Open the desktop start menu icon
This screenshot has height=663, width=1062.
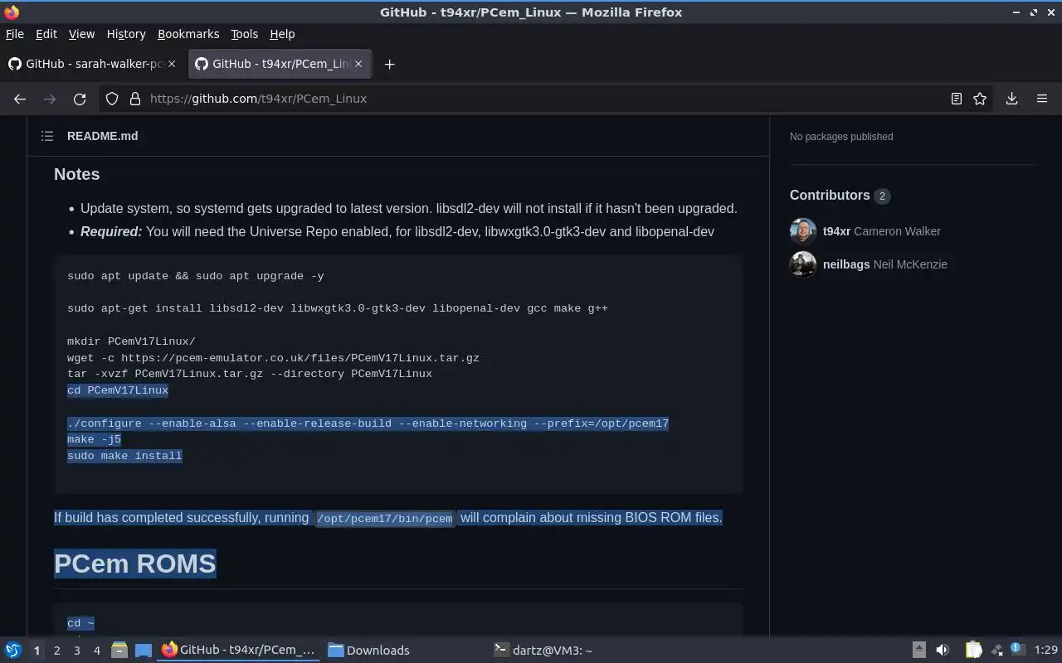tap(13, 651)
